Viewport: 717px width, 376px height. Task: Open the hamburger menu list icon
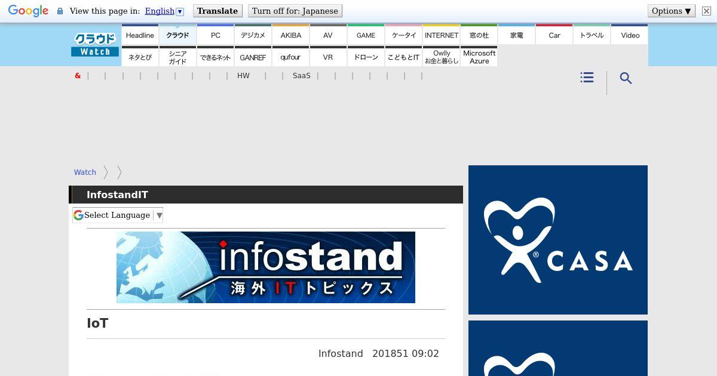pos(587,78)
